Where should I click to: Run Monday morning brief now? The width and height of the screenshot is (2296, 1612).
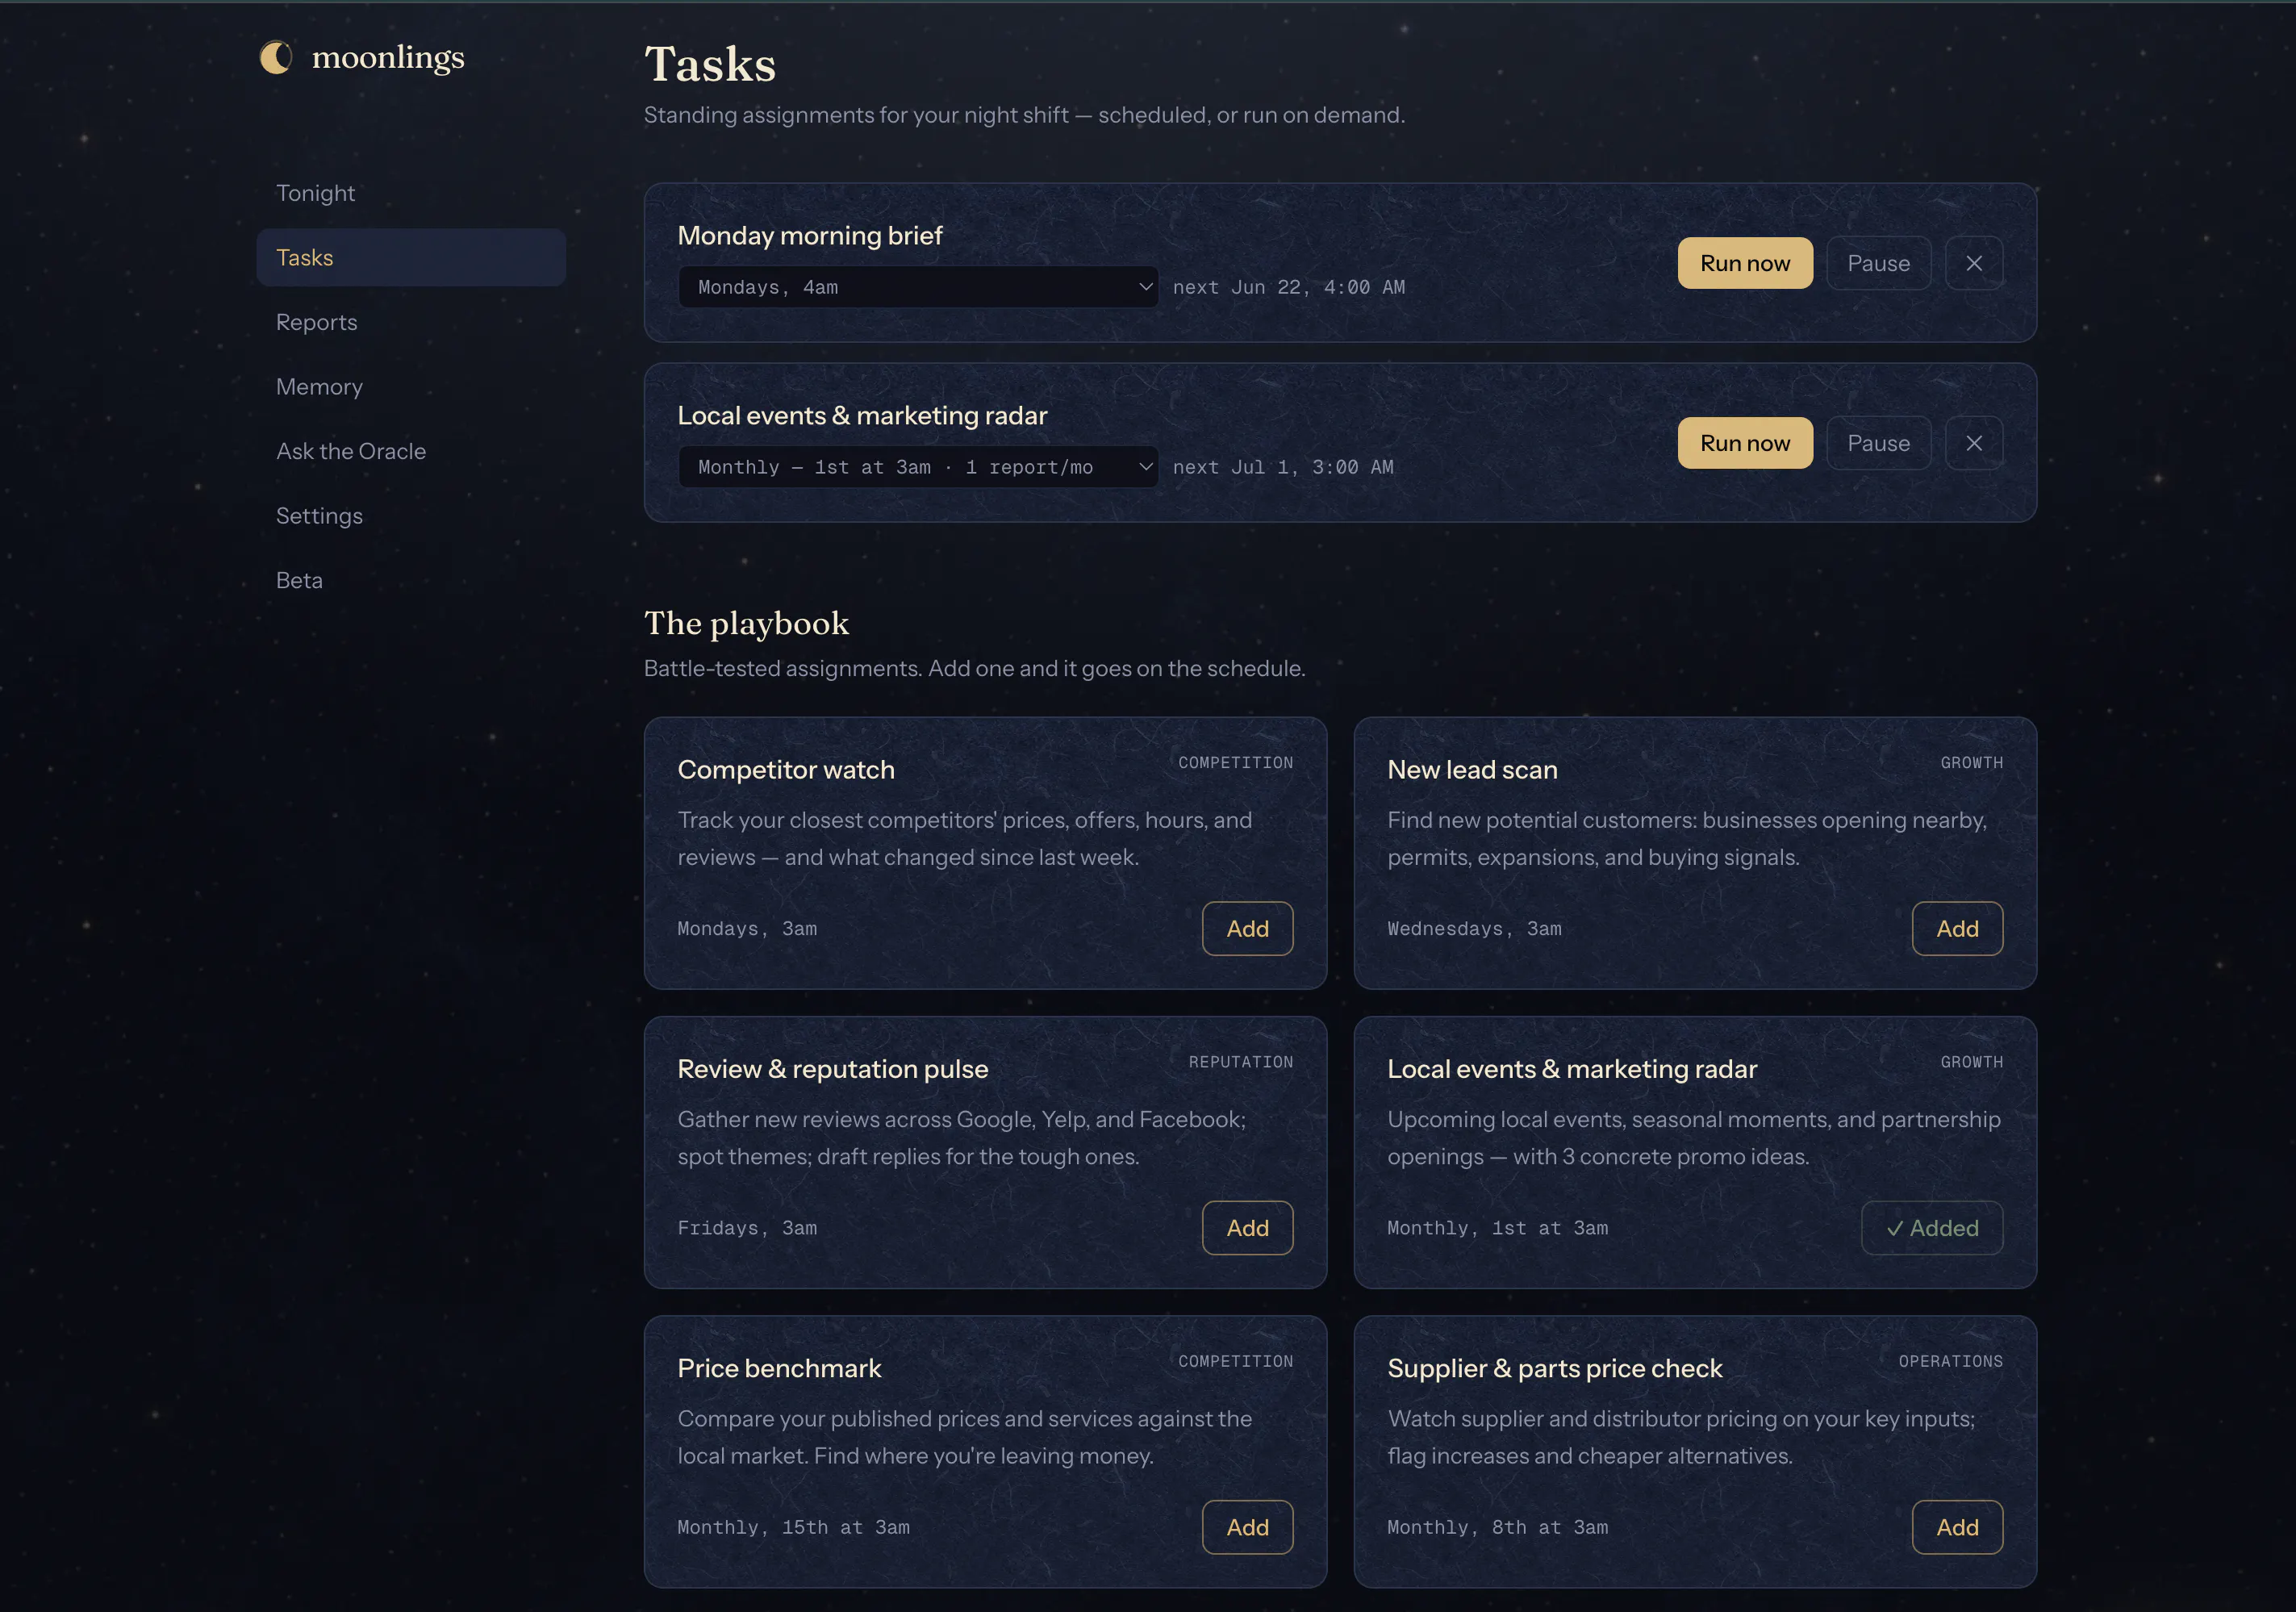(x=1744, y=263)
